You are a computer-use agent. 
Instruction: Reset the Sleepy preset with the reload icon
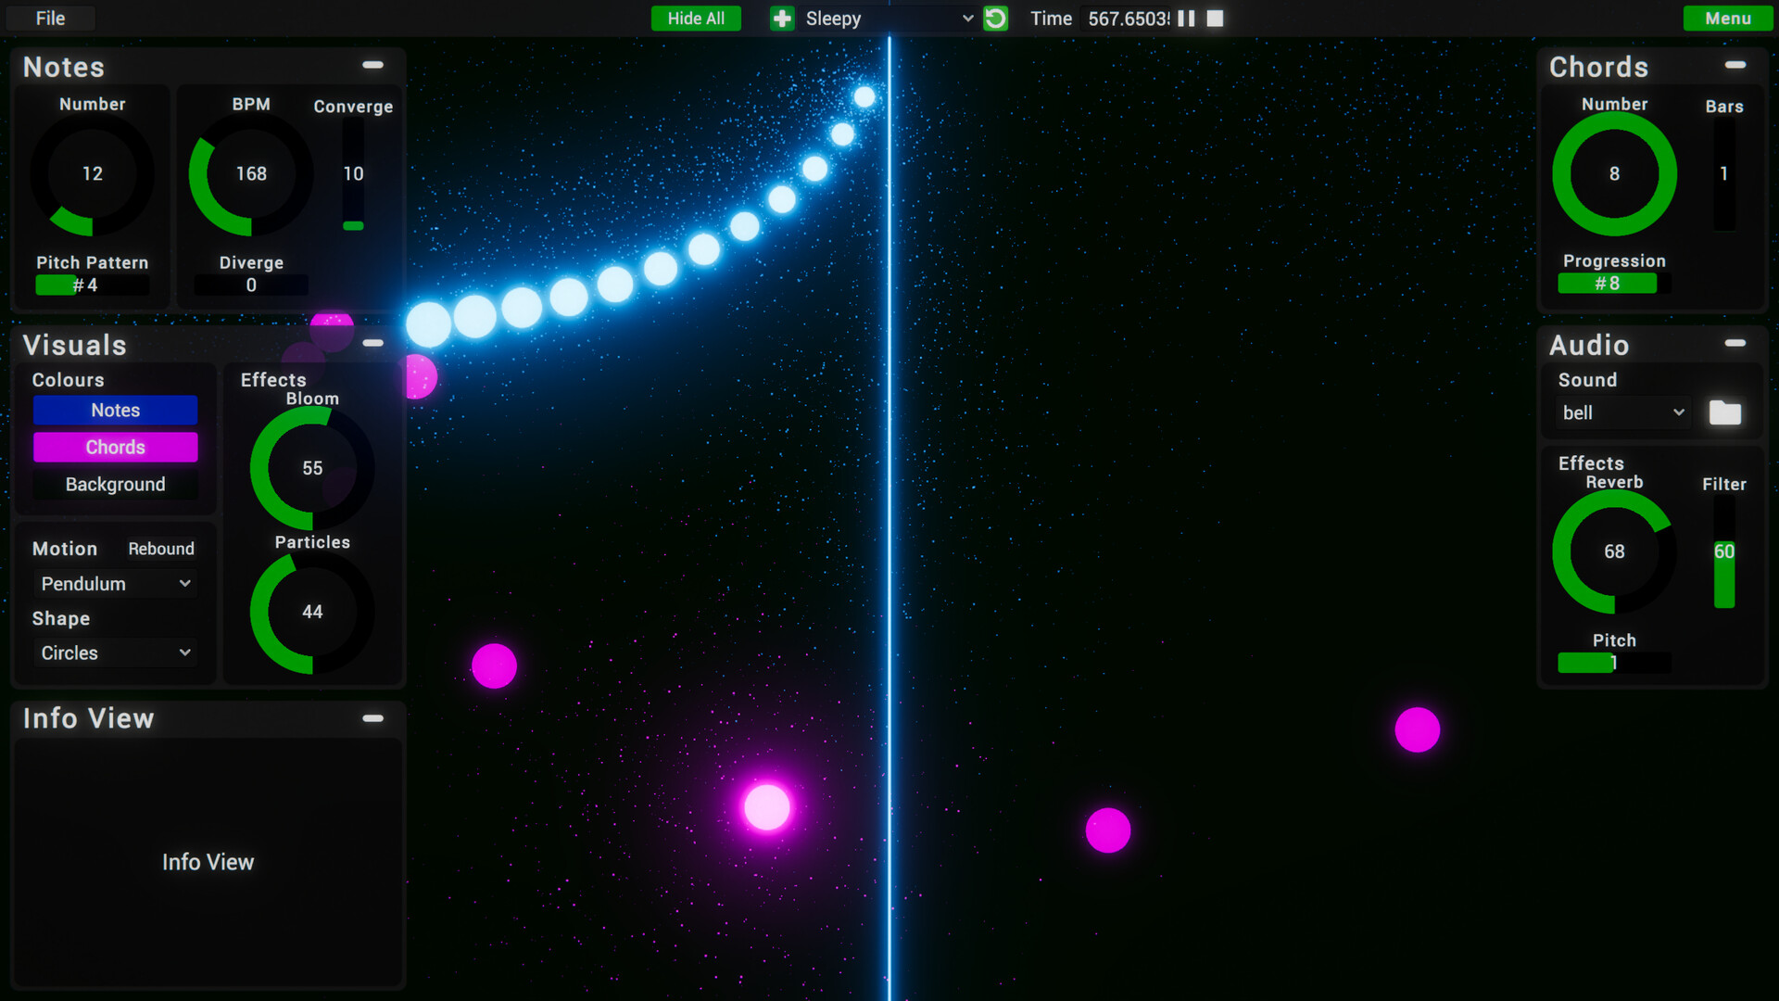995,18
